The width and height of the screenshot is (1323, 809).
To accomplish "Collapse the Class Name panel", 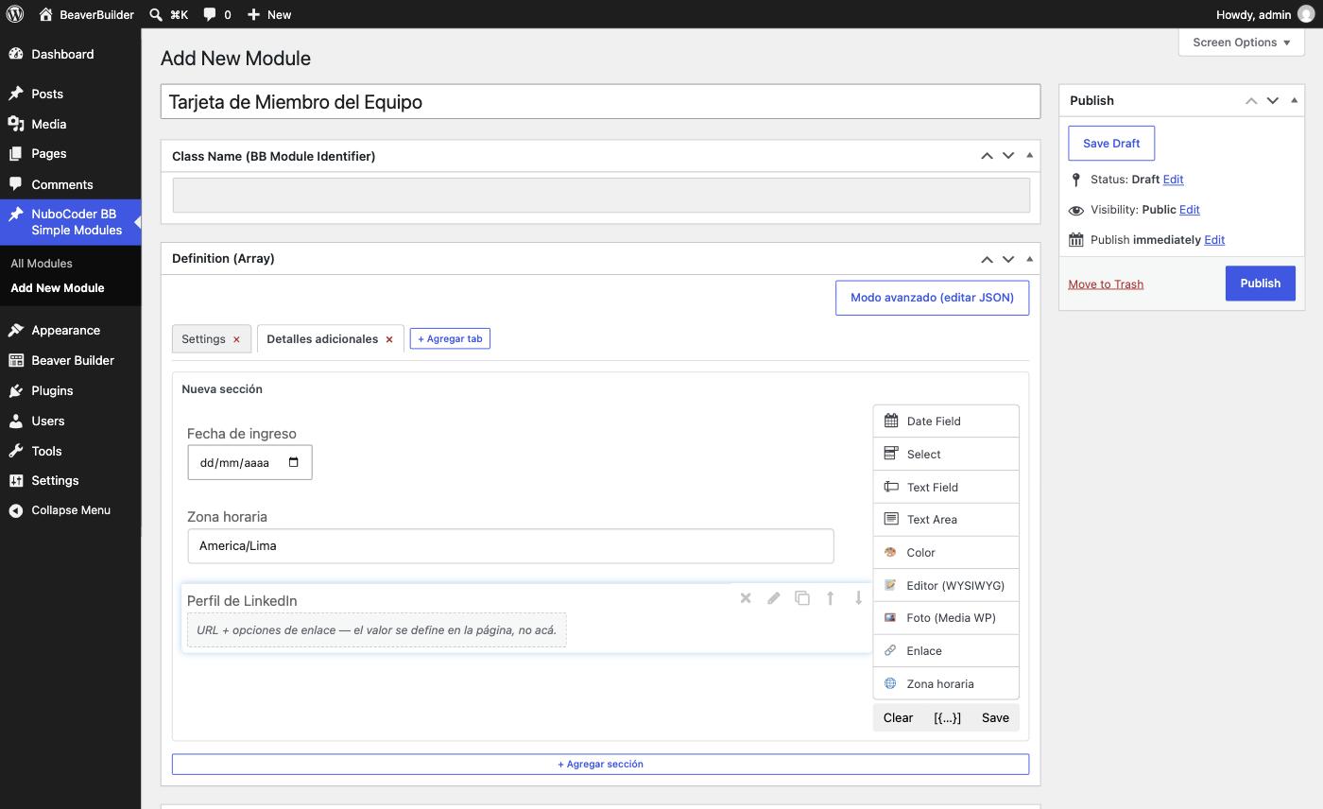I will [x=1029, y=156].
